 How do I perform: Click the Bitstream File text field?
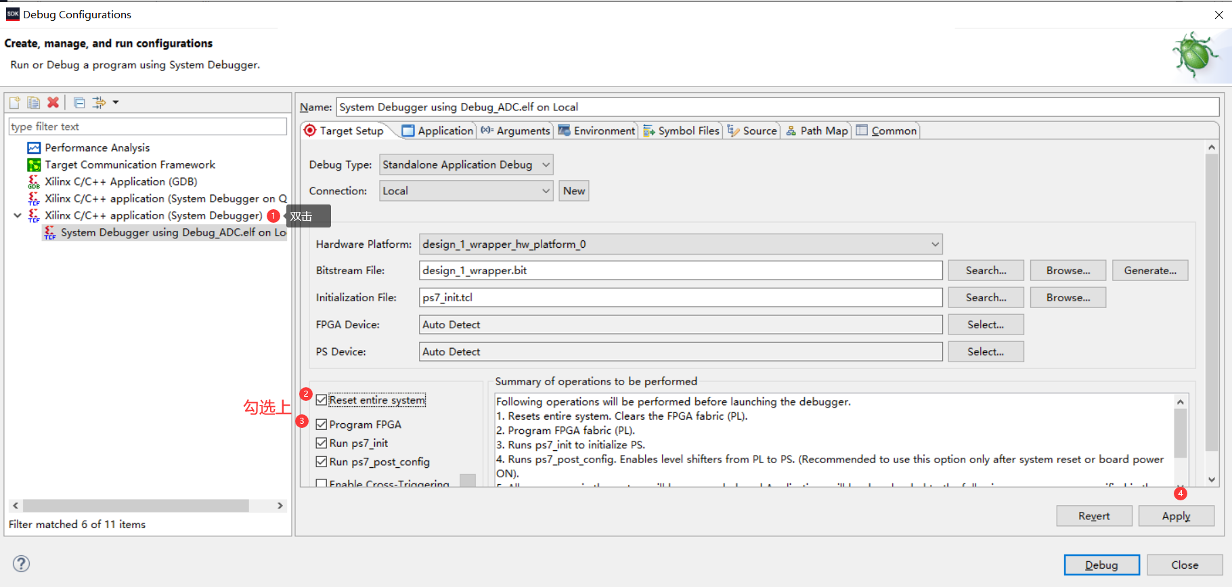tap(680, 271)
